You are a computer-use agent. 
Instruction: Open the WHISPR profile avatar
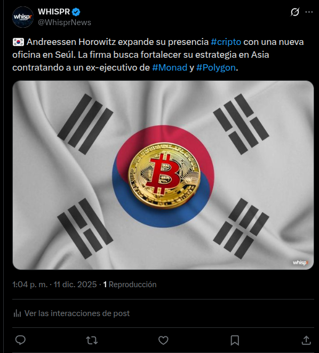coord(23,17)
